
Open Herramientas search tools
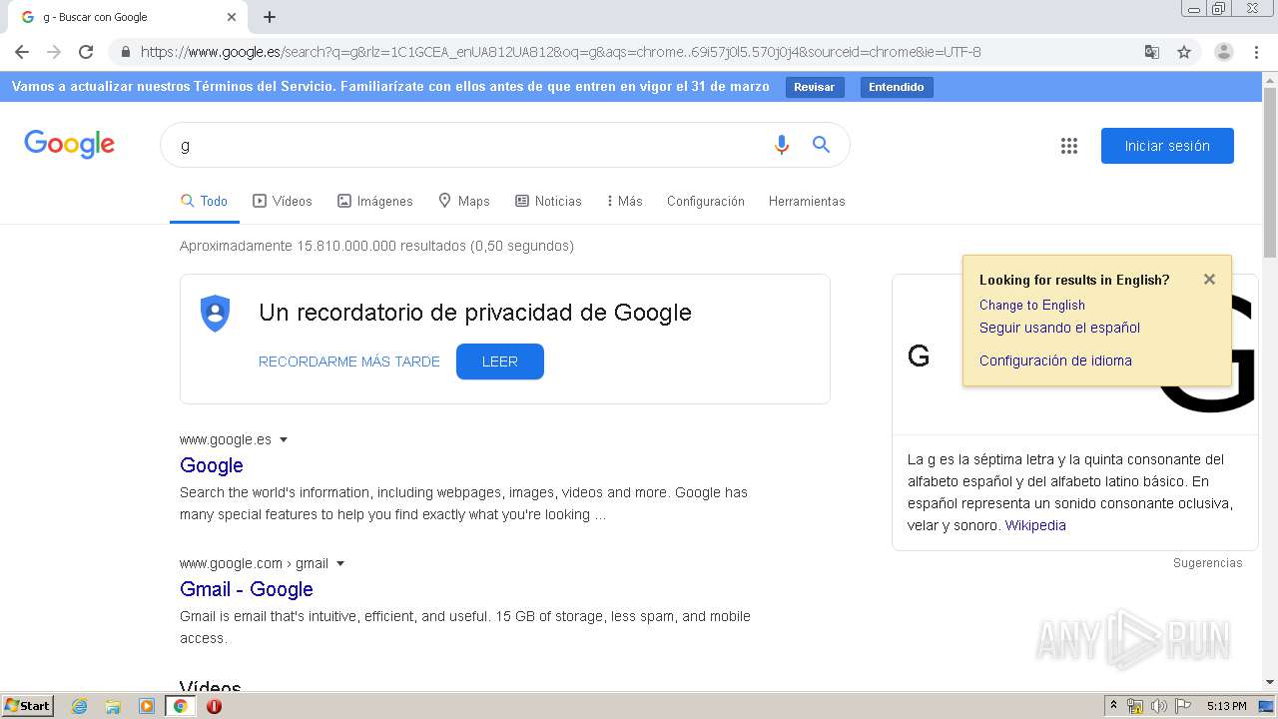[x=807, y=201]
